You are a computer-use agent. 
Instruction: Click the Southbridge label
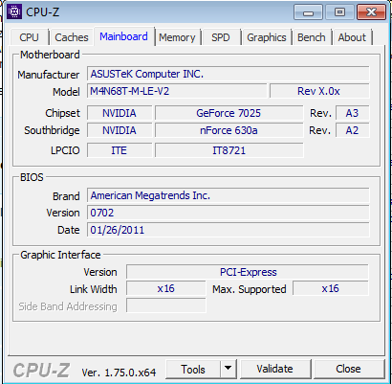click(x=52, y=130)
